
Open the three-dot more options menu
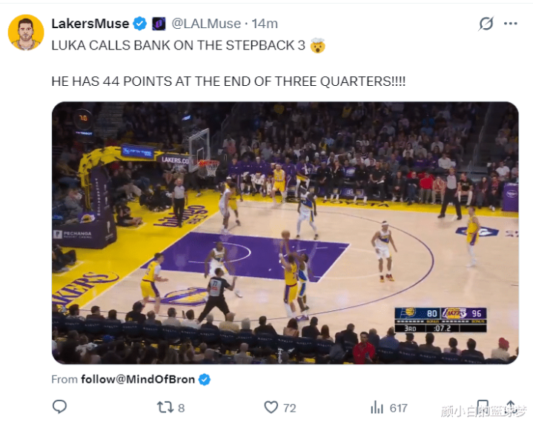click(x=511, y=24)
